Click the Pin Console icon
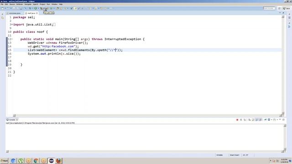The height and width of the screenshot is (164, 292). tap(266, 120)
